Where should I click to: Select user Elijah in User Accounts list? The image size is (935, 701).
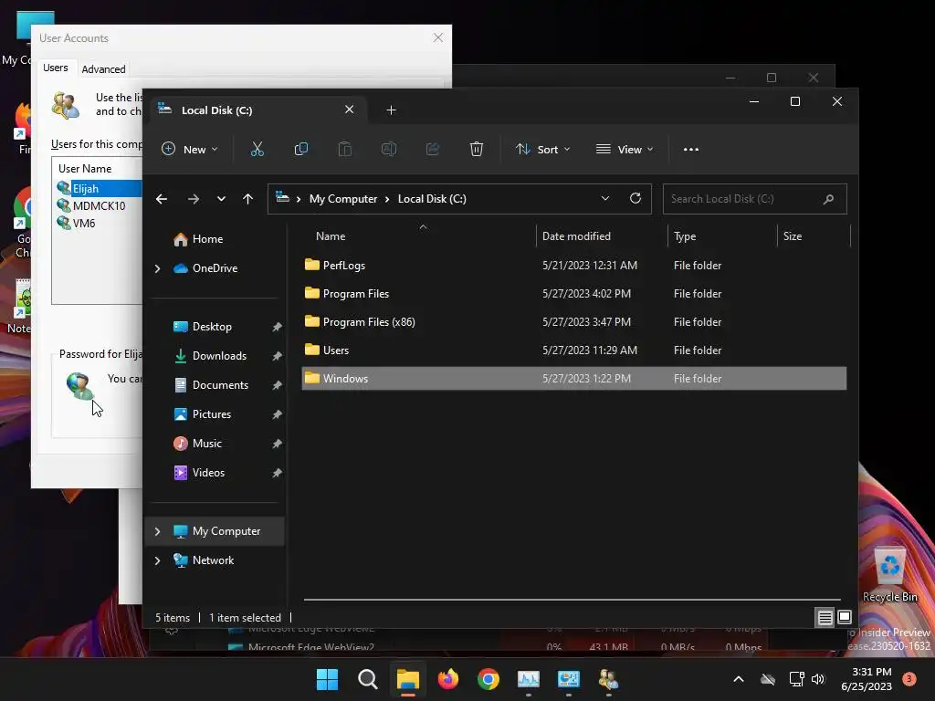point(99,189)
